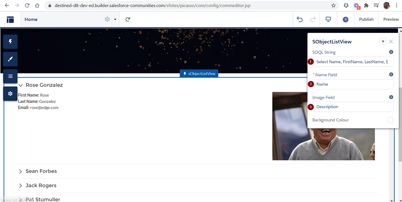The image size is (402, 202).
Task: Open the Components lightning panel
Action: (10, 42)
